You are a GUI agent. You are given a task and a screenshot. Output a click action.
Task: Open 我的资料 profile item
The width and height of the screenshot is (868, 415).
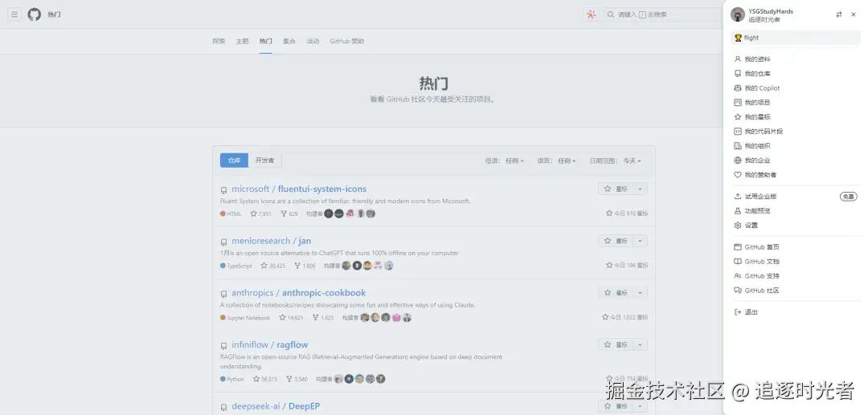point(796,59)
